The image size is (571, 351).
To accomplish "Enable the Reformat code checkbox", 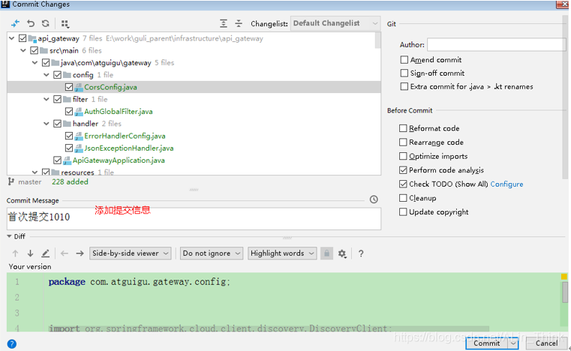I will click(x=403, y=128).
